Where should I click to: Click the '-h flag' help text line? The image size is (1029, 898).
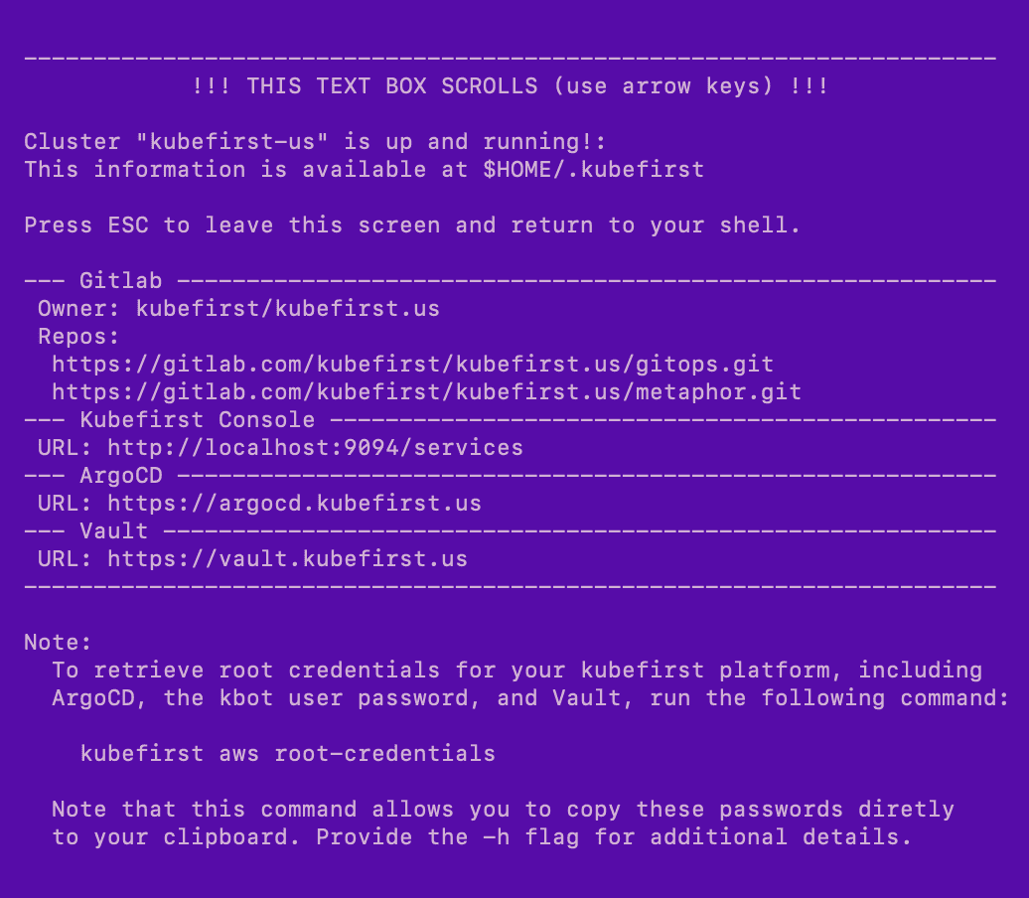coord(482,837)
